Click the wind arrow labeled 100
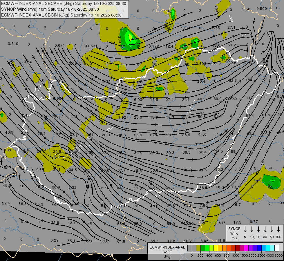The width and height of the screenshot is (284, 261). click(278, 229)
